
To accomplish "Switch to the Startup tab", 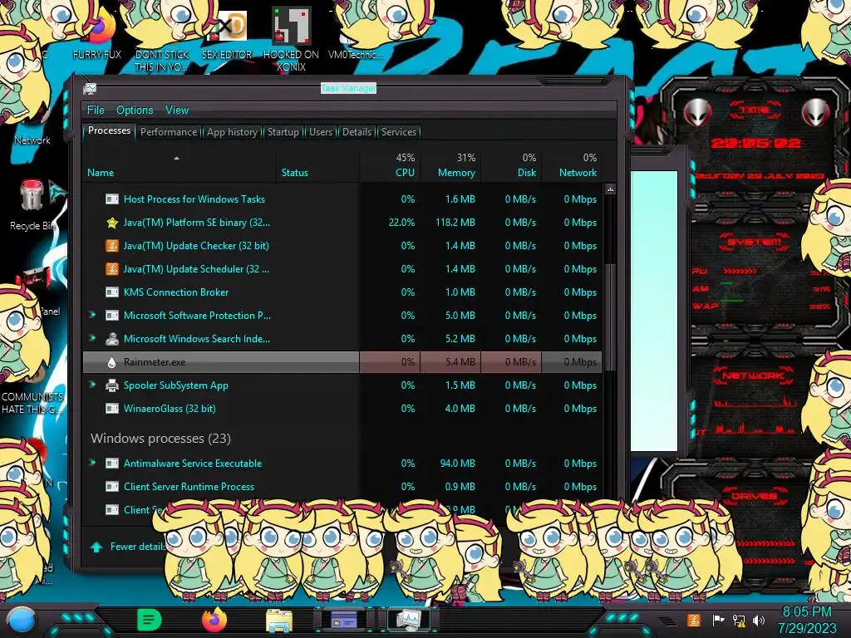I will tap(283, 132).
